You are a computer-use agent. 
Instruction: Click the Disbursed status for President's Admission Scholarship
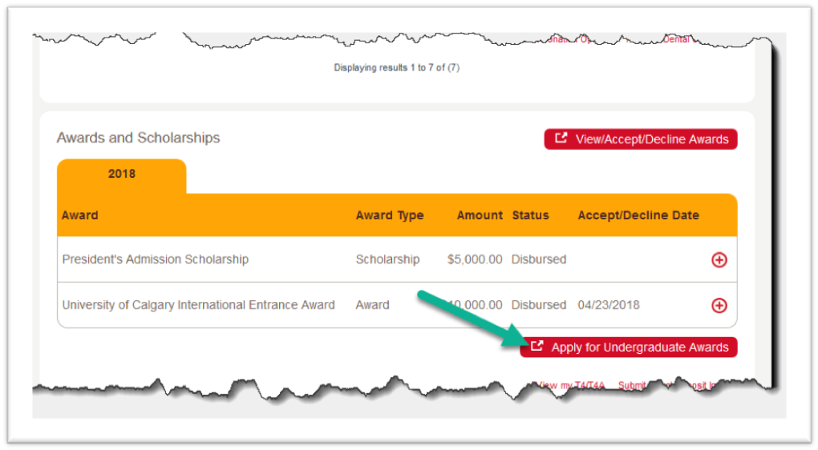click(x=539, y=259)
